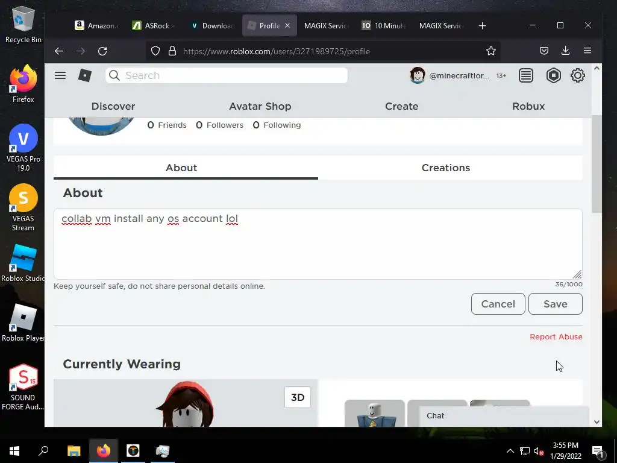Image resolution: width=617 pixels, height=463 pixels.
Task: Select the VEGAS Stream desktop shortcut
Action: [x=23, y=207]
